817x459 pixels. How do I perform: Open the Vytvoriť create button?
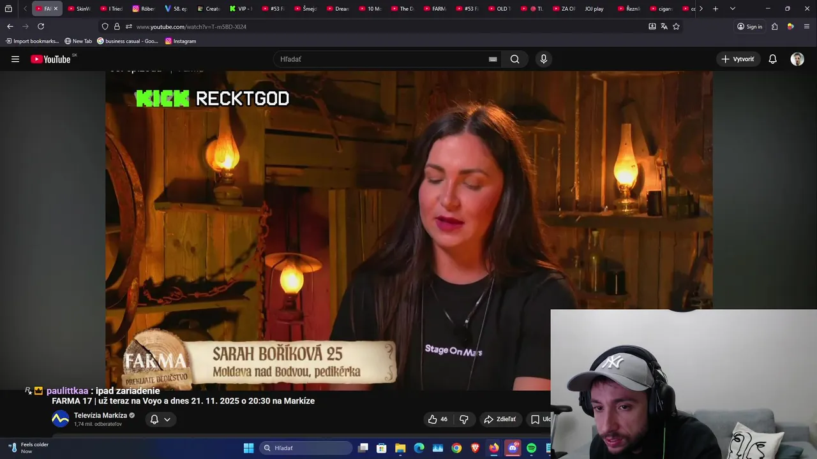click(x=738, y=59)
